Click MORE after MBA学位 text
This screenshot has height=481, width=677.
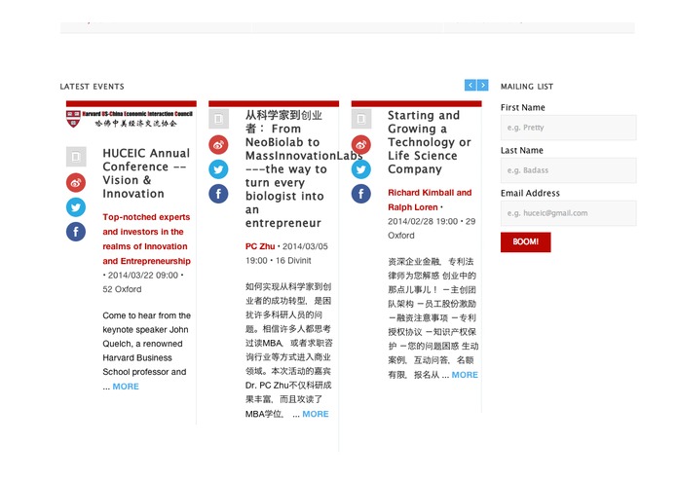tap(316, 414)
